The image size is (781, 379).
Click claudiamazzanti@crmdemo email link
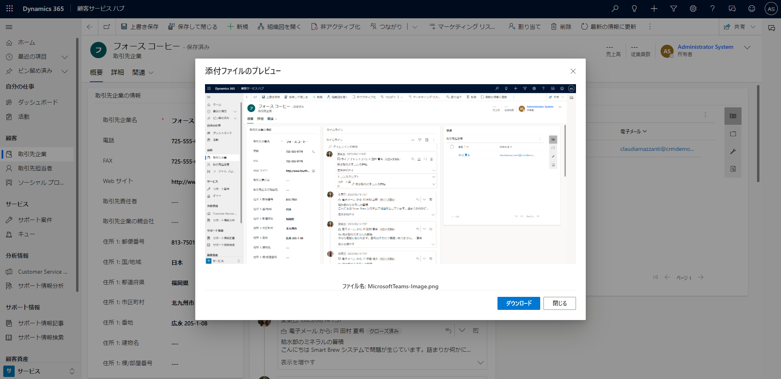pyautogui.click(x=657, y=149)
